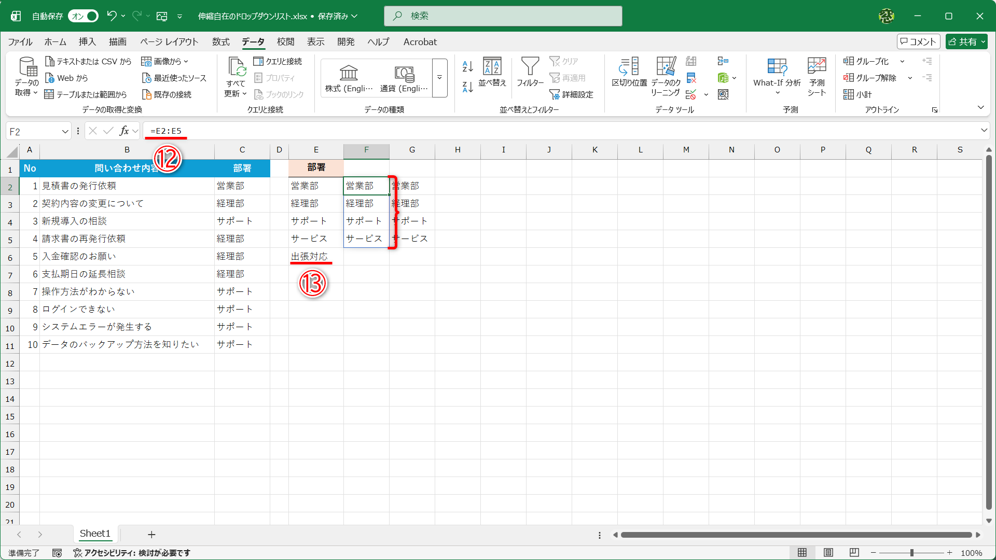Open What-If 分析 analysis tool
This screenshot has width=996, height=560.
click(x=777, y=74)
